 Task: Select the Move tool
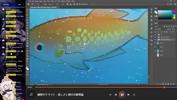pos(27,10)
